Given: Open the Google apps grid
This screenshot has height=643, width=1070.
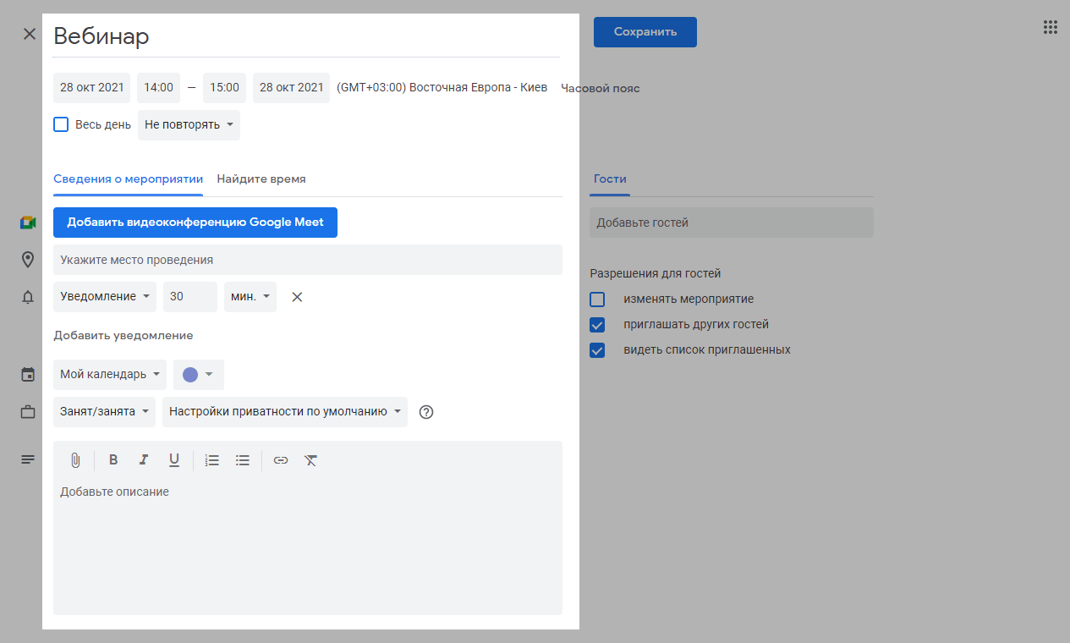Looking at the screenshot, I should tap(1051, 28).
